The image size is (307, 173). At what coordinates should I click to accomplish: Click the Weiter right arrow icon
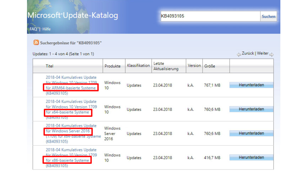coord(271,54)
